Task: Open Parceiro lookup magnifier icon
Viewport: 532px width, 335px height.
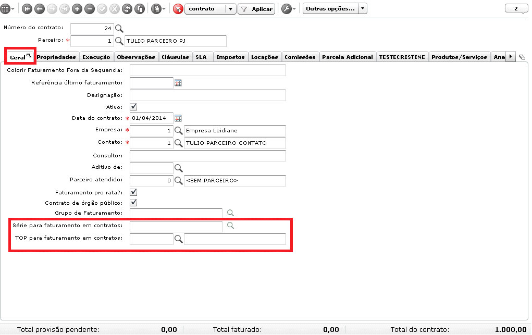Action: pos(119,41)
